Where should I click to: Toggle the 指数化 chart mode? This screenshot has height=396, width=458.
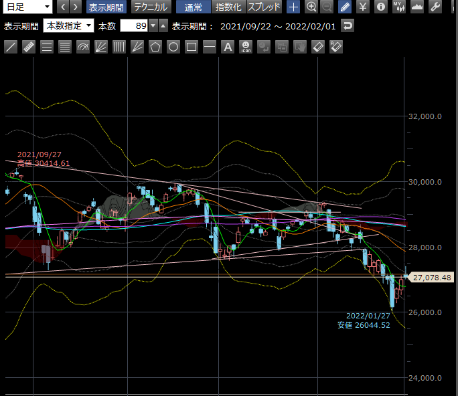pos(228,7)
